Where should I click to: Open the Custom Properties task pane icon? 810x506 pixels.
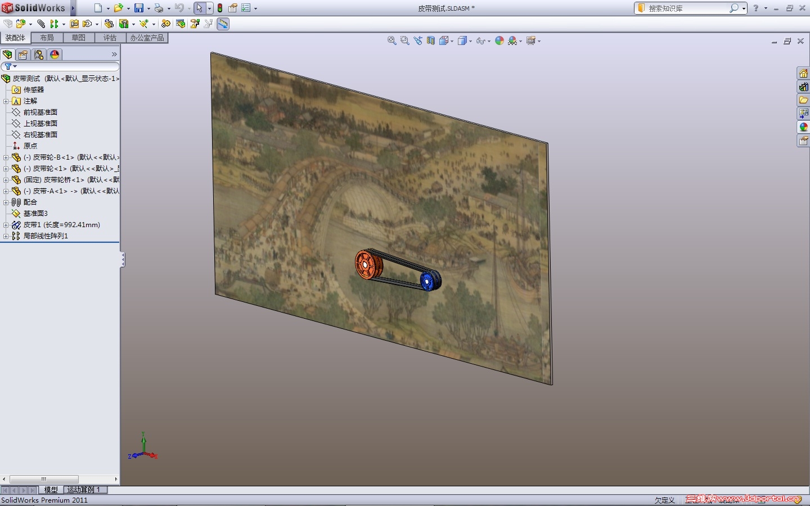click(x=803, y=141)
